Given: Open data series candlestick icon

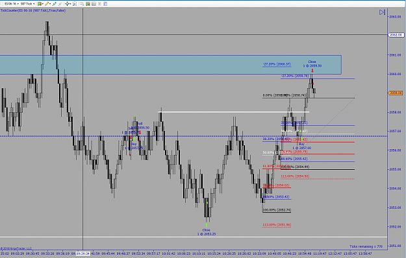Looking at the screenshot, I should point(88,4).
